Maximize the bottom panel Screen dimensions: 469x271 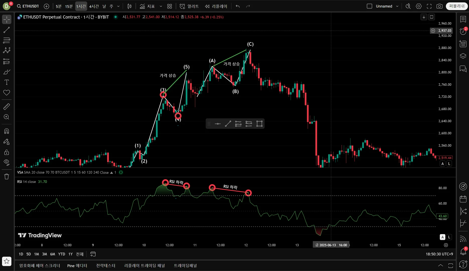451,265
